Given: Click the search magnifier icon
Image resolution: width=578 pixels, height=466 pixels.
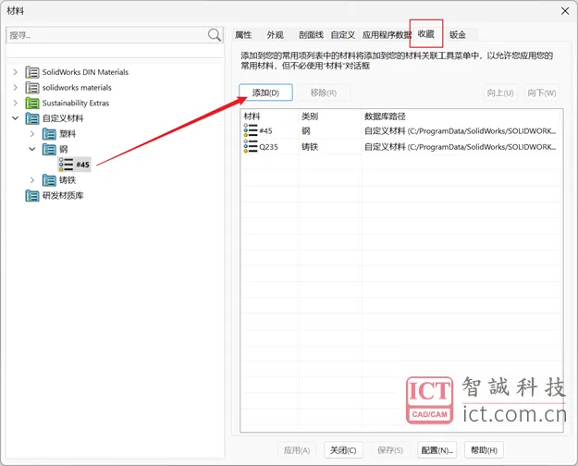Looking at the screenshot, I should click(x=215, y=35).
